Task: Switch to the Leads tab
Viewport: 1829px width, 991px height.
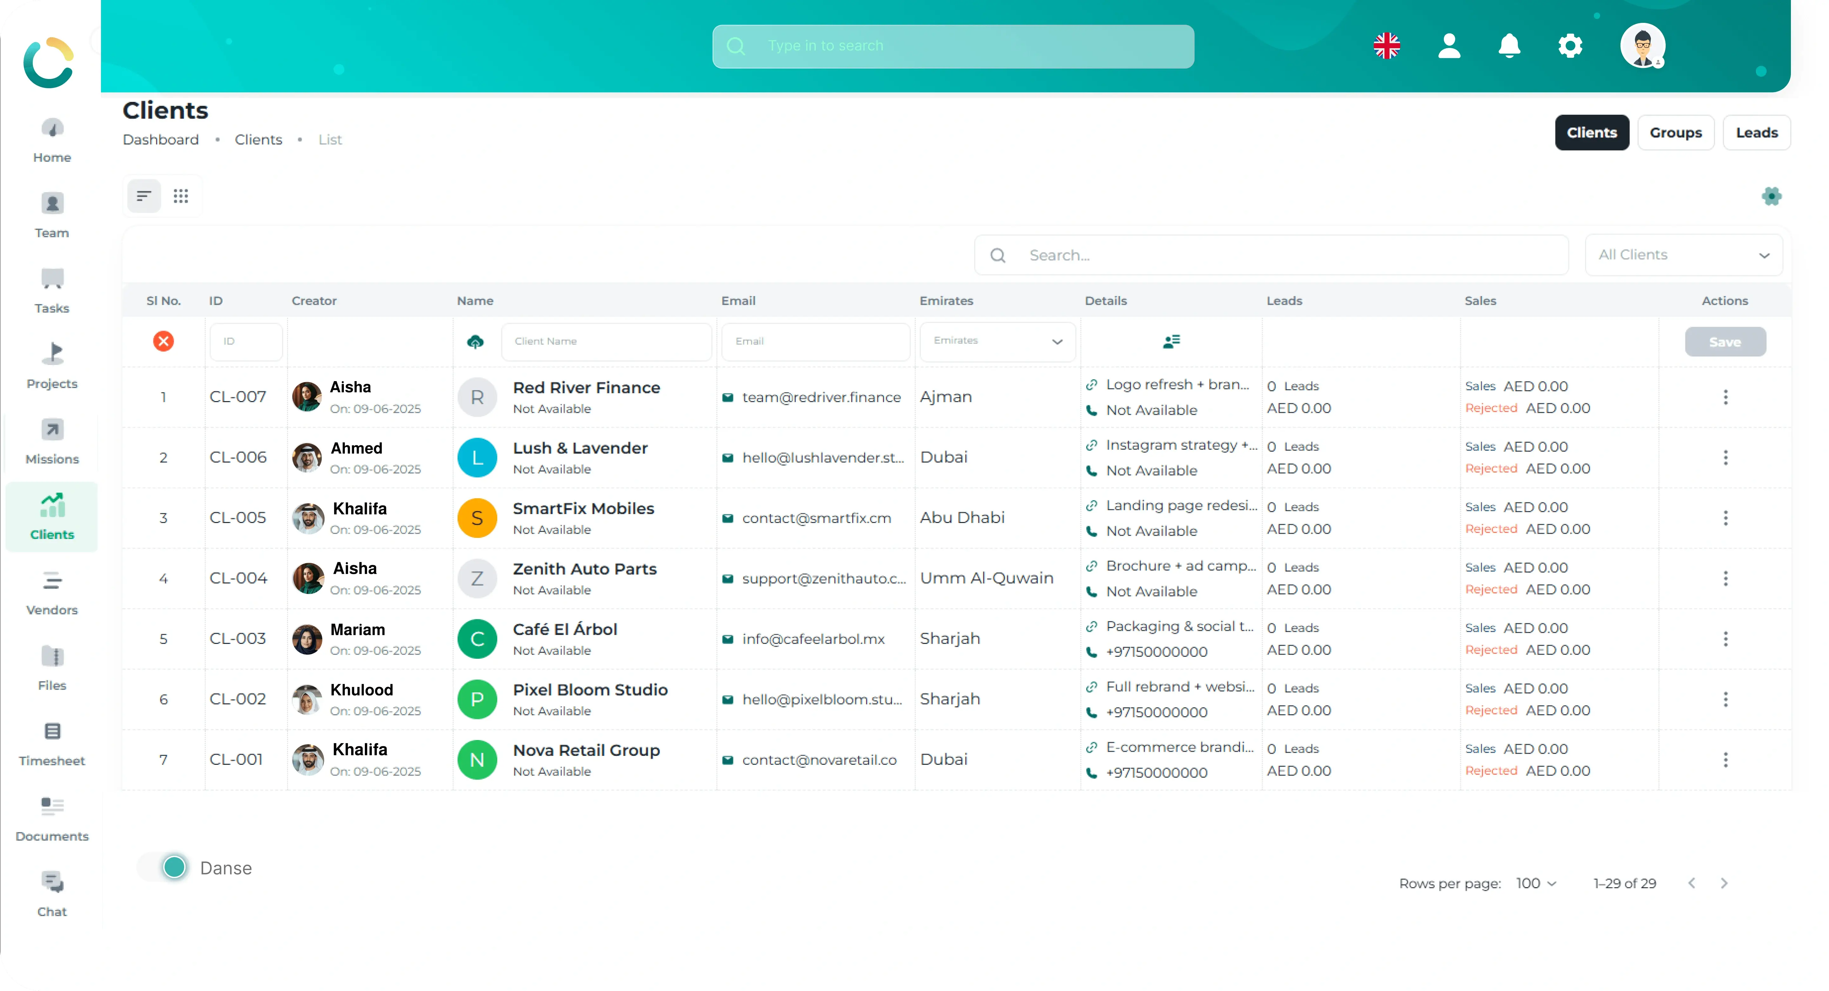Action: (1757, 133)
